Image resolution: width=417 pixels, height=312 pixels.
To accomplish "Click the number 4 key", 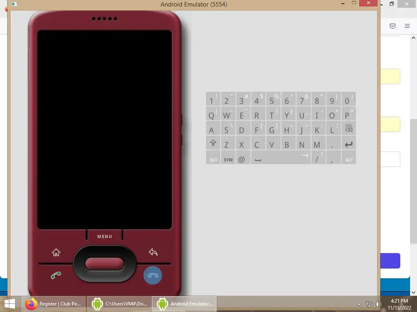I will [258, 99].
